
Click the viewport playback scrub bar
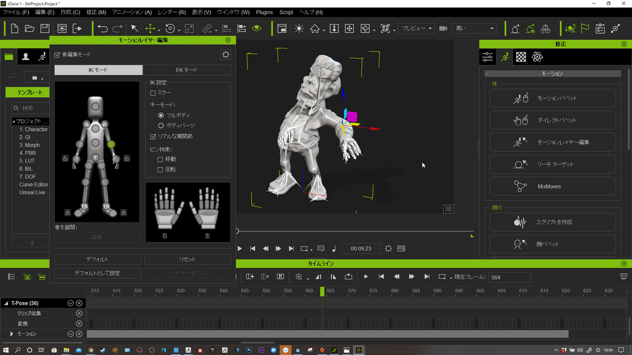click(354, 231)
